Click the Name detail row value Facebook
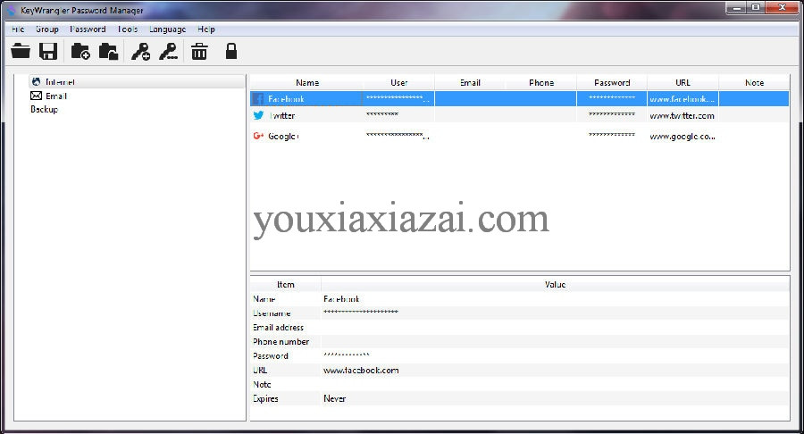The image size is (804, 434). [341, 299]
